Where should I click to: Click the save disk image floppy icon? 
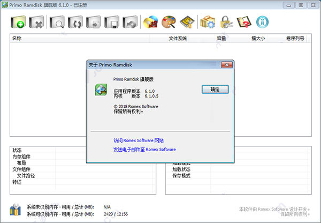point(112,22)
